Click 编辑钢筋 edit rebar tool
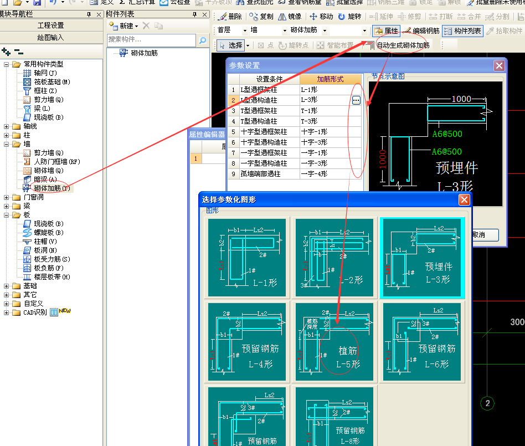Screen dimensions: 525x446 click(x=421, y=31)
